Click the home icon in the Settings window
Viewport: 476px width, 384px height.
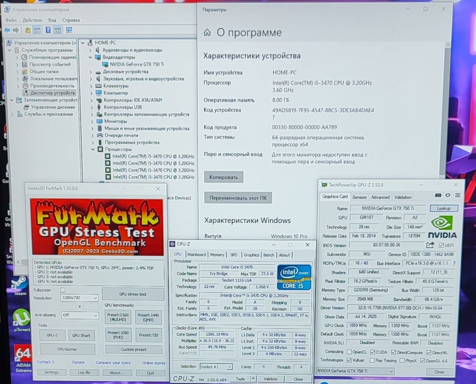(207, 32)
